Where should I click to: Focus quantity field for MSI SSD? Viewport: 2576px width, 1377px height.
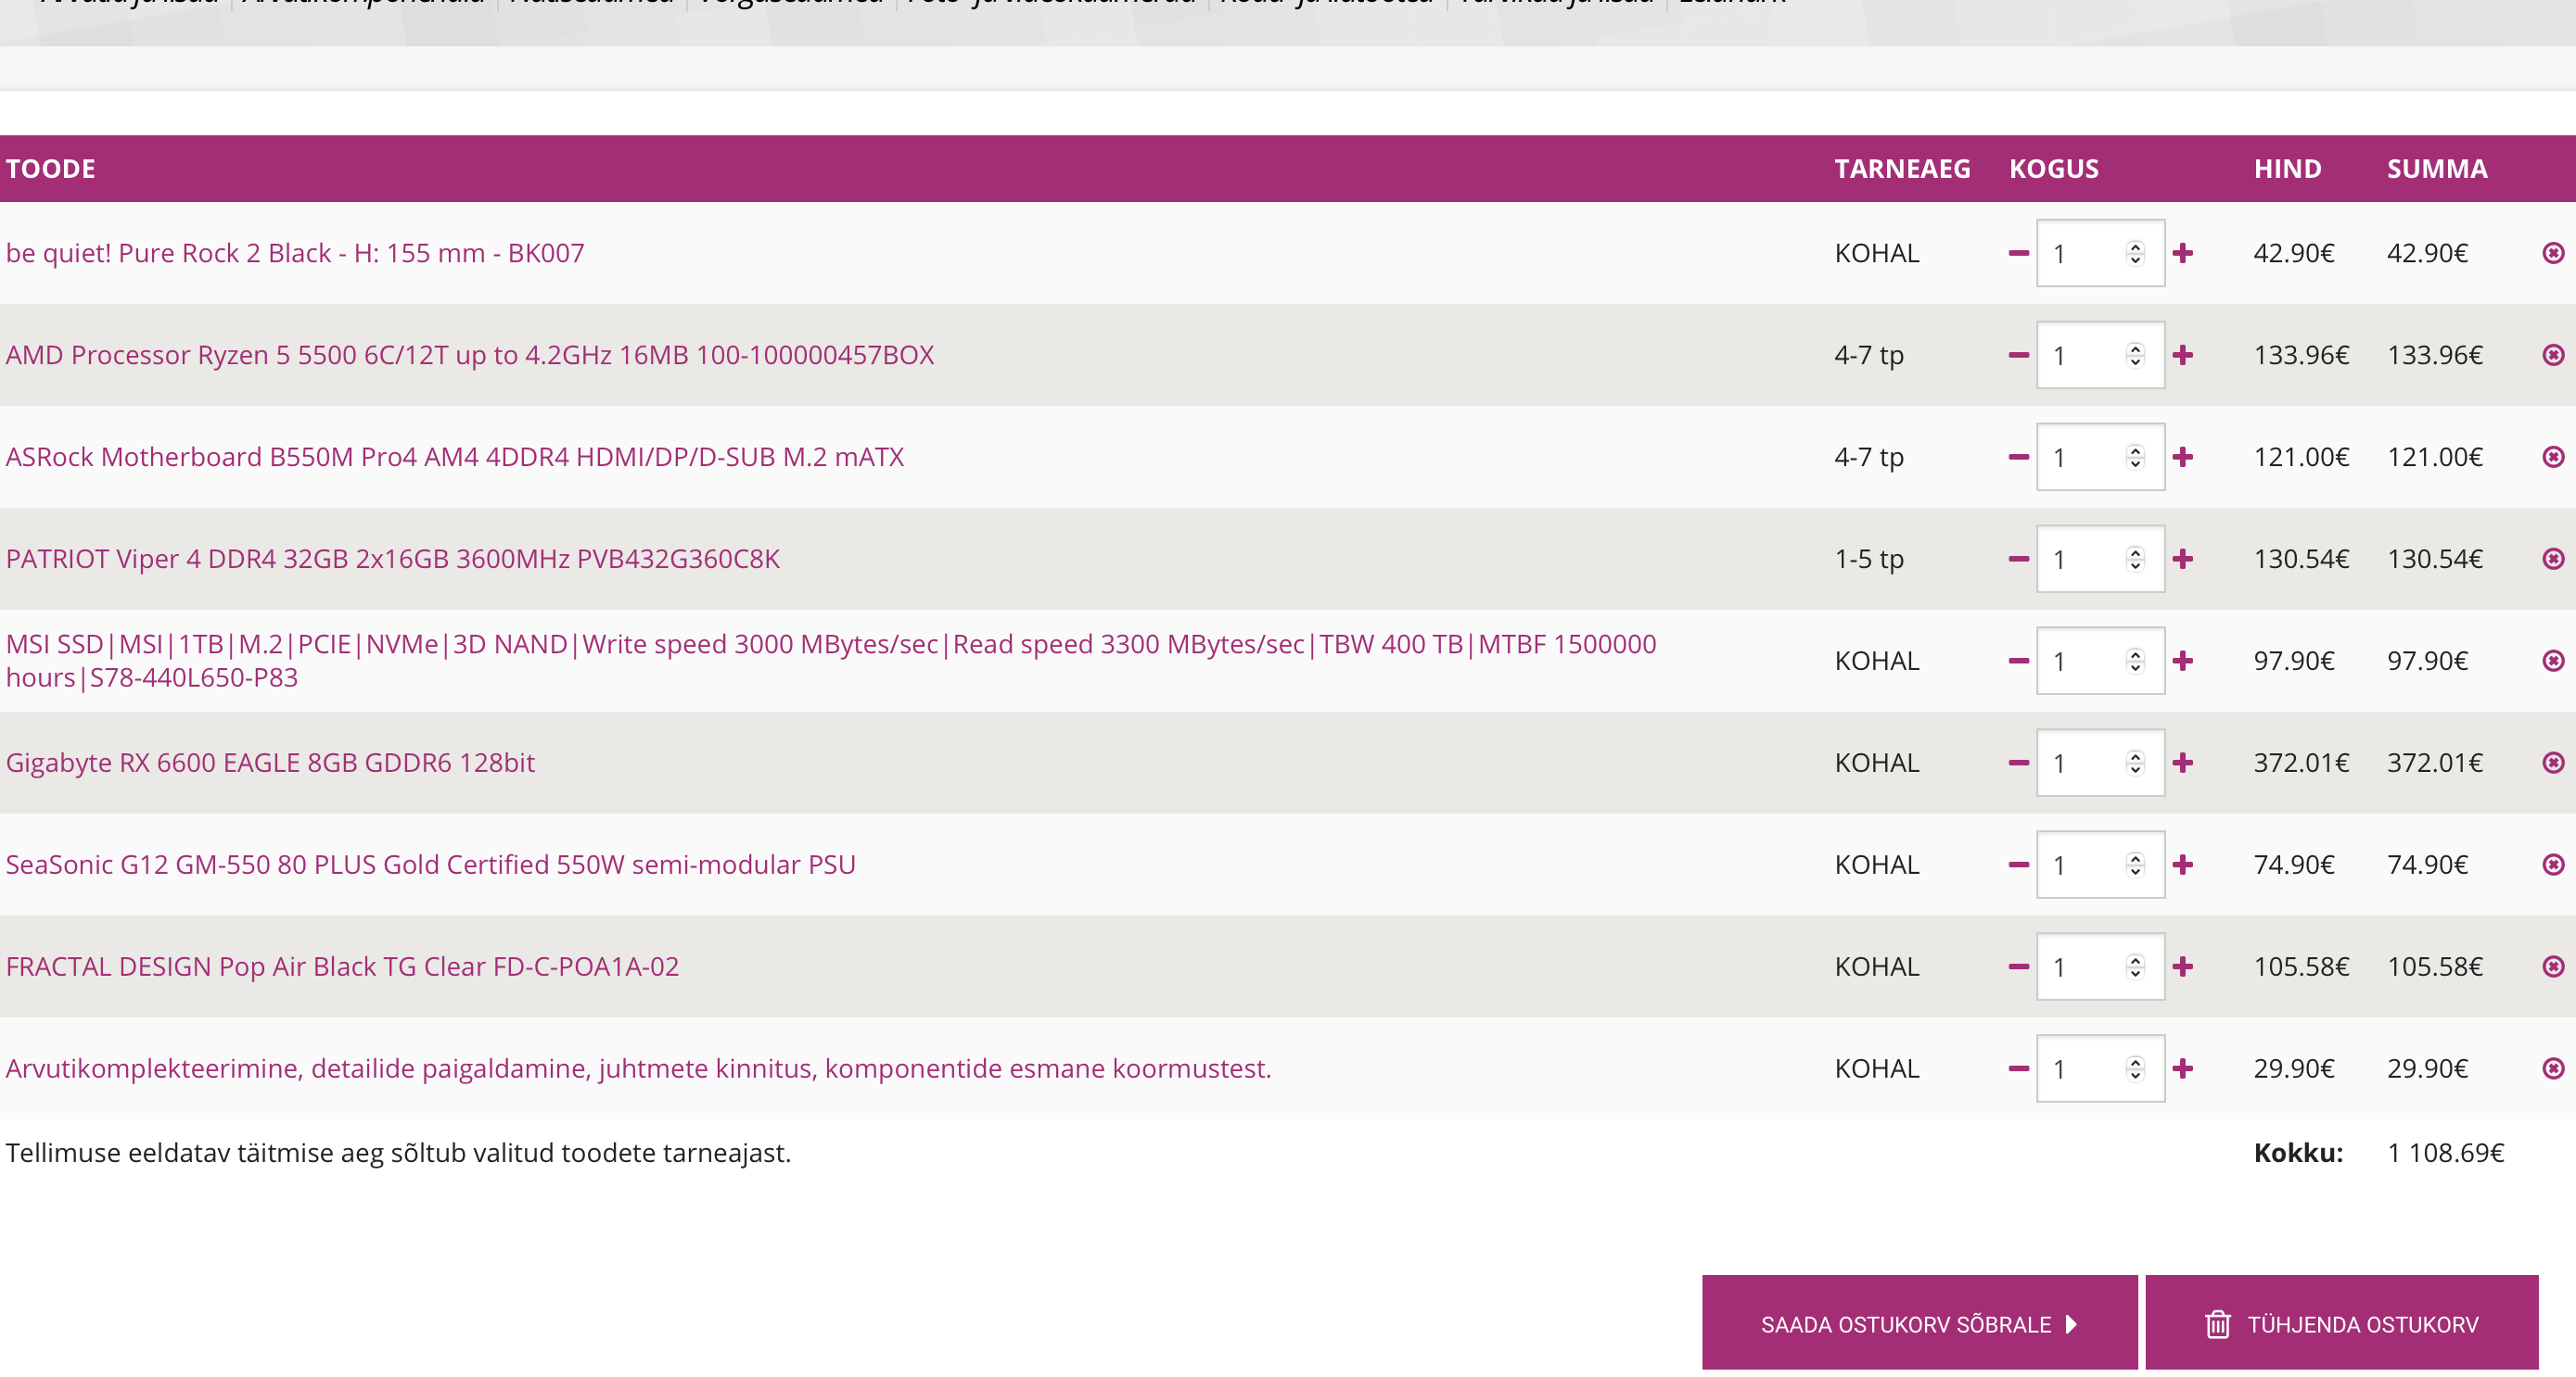[x=2100, y=662]
